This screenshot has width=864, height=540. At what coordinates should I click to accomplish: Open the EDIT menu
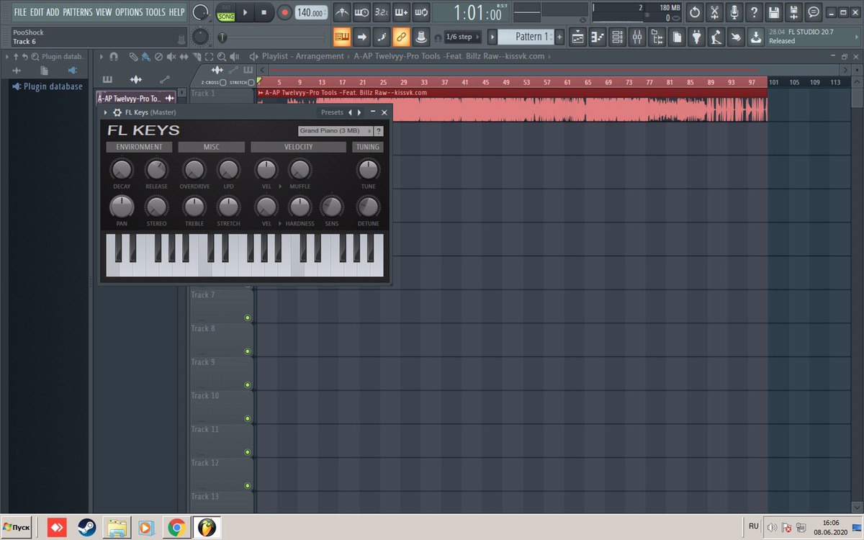[37, 12]
